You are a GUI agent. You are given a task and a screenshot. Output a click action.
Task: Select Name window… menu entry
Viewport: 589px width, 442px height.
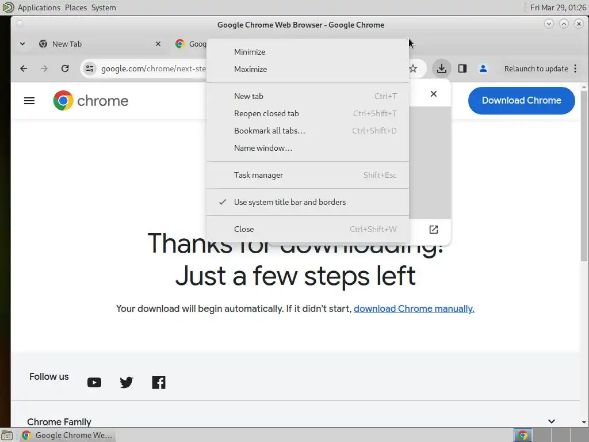point(307,148)
